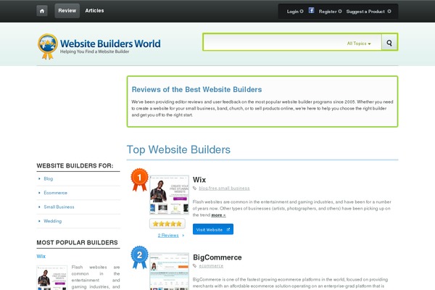Click the Login link
Screen dimensions: 435x290
(x=292, y=12)
